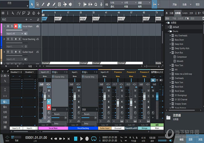This screenshot has width=204, height=143.
Task: Click the add track plus icon
Action: [38, 13]
